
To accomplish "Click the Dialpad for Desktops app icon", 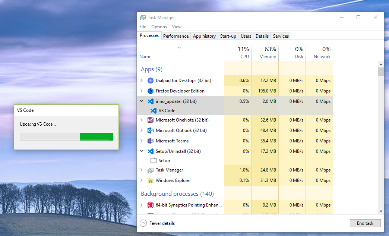I will pyautogui.click(x=151, y=80).
